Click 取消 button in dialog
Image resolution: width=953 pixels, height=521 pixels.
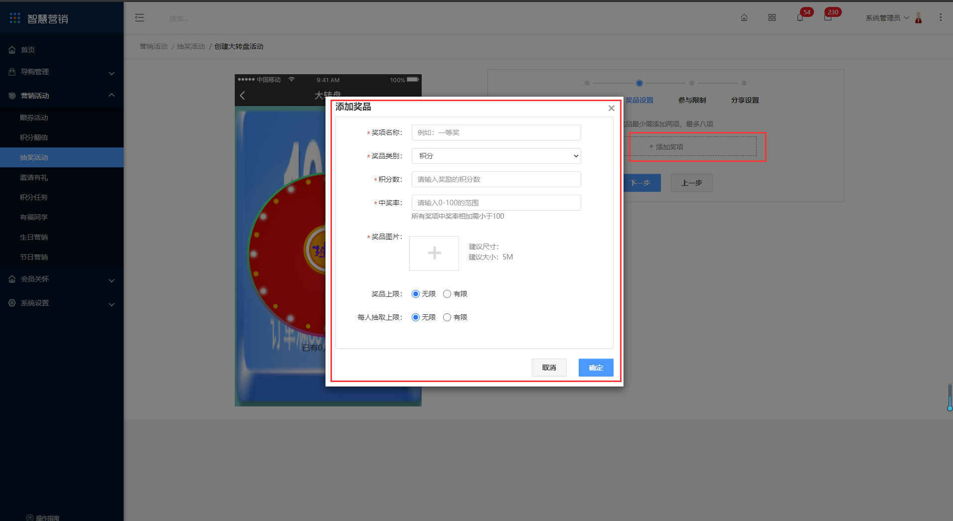point(549,368)
